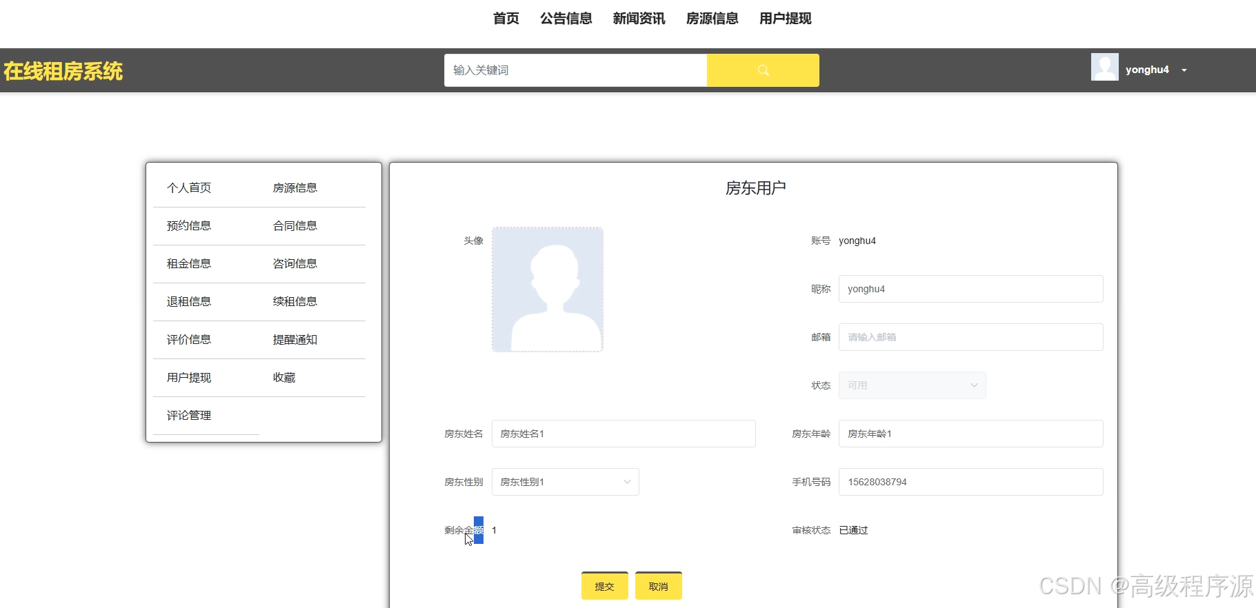Image resolution: width=1256 pixels, height=608 pixels.
Task: Click the 剩余金额 label
Action: coord(463,530)
